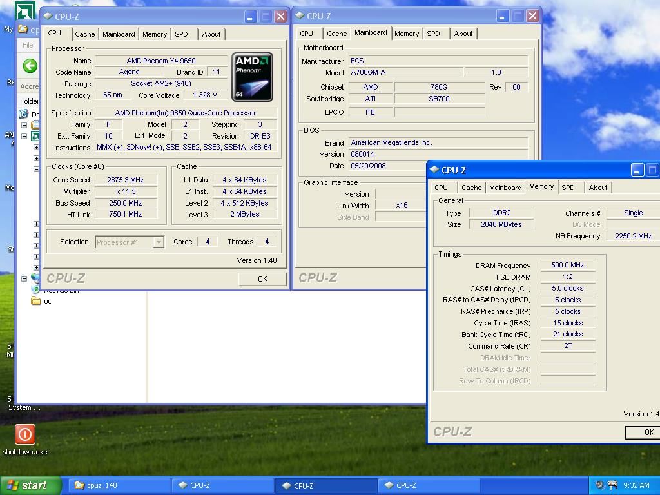This screenshot has width=660, height=495.
Task: Open the disabled Processor #1 selection dropdown
Action: click(x=130, y=242)
